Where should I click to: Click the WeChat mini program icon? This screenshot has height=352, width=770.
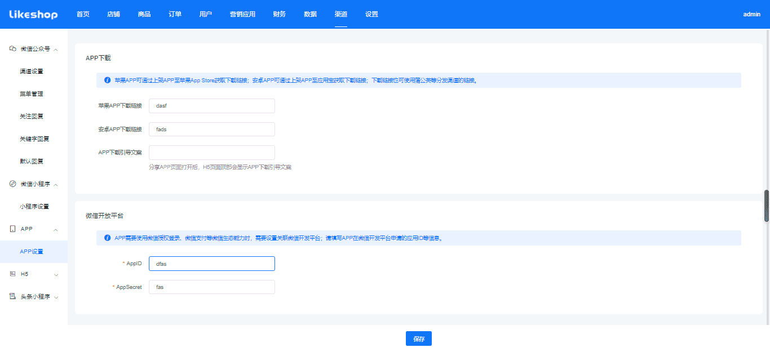(12, 184)
